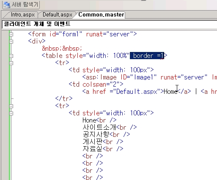Select the Common.master tab
Screen dimensions: 217x180
101,15
